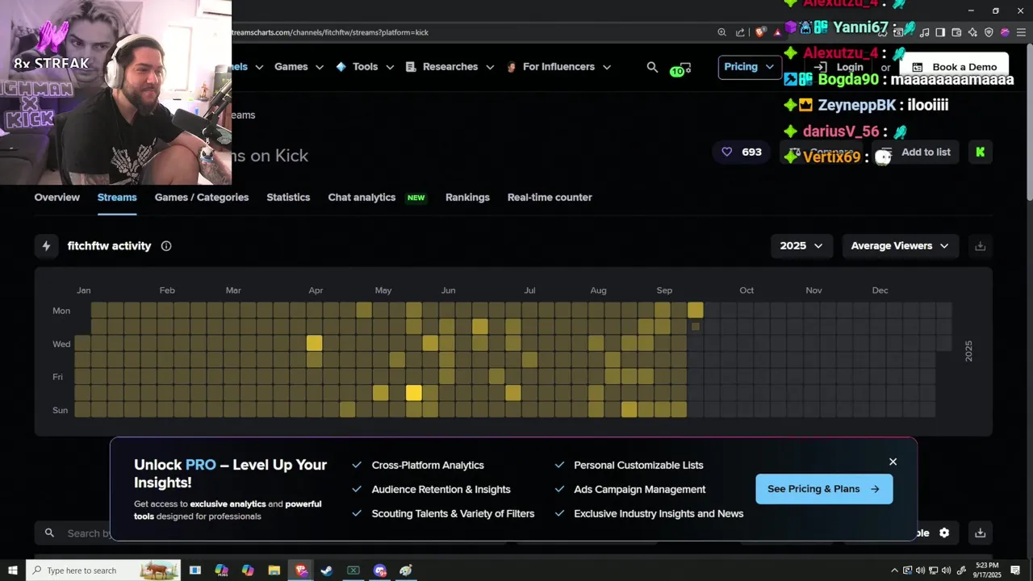
Task: Switch to the Rankings tab
Action: tap(467, 197)
